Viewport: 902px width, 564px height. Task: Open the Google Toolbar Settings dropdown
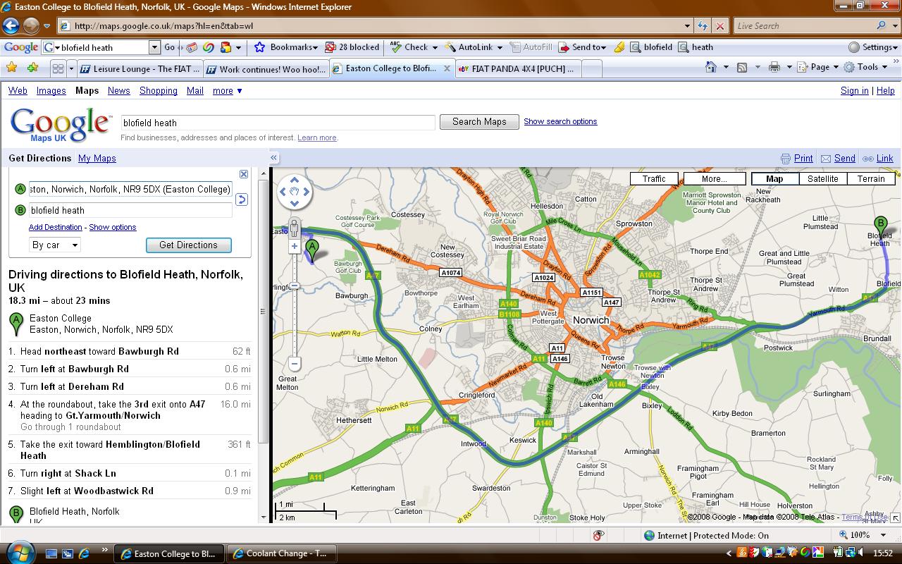[x=873, y=47]
